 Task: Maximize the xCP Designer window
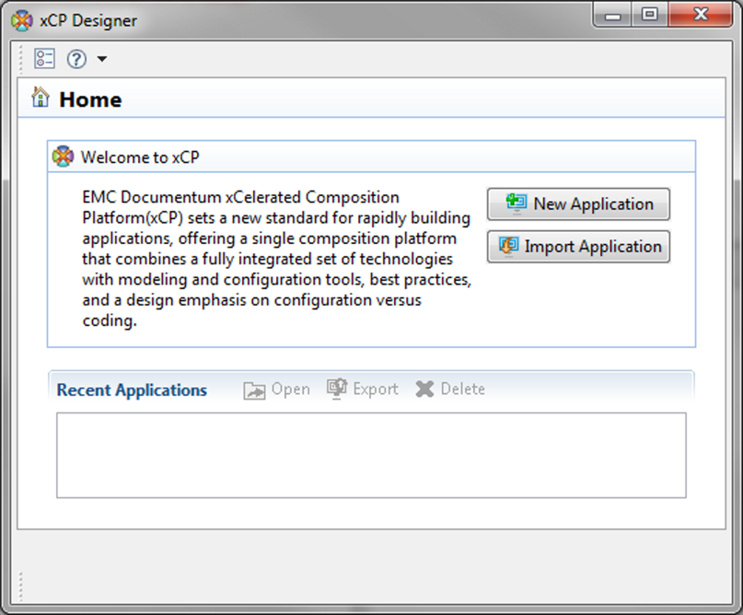point(650,16)
